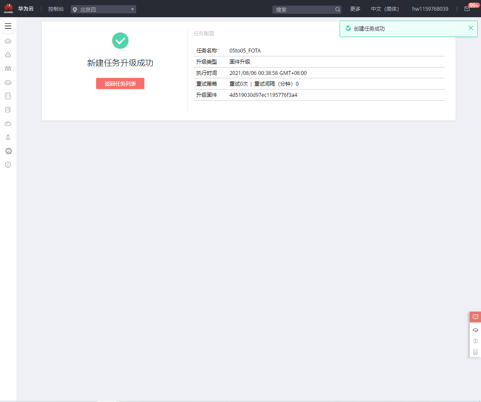Open the 更多 menu
481x402 pixels.
click(355, 9)
